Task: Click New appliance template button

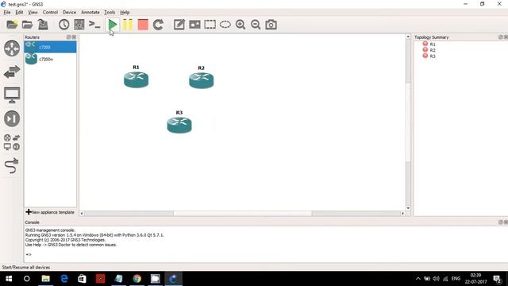Action: (50, 212)
